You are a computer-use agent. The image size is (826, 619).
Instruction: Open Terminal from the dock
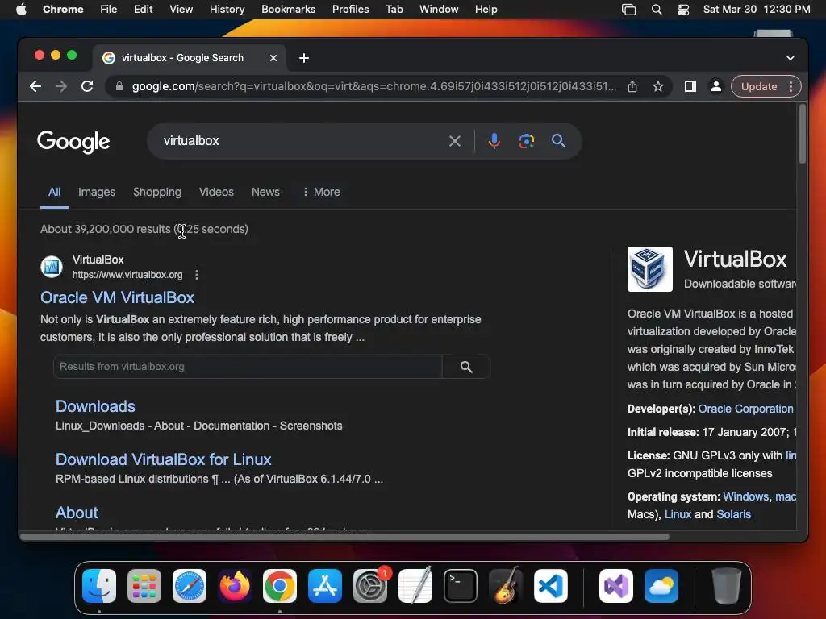[461, 586]
